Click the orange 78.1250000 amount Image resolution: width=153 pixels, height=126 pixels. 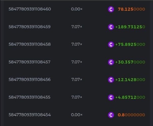tap(132, 9)
